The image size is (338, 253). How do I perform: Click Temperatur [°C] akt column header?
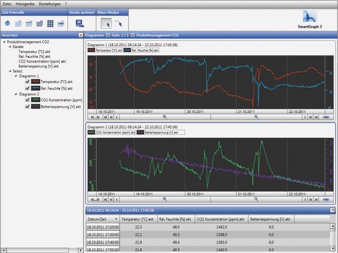[x=139, y=219]
